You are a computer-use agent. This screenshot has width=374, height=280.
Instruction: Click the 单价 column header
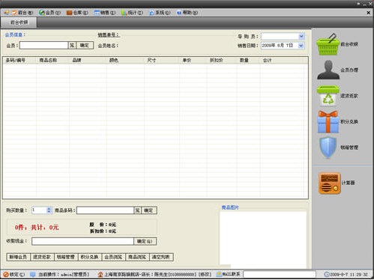tap(193, 60)
